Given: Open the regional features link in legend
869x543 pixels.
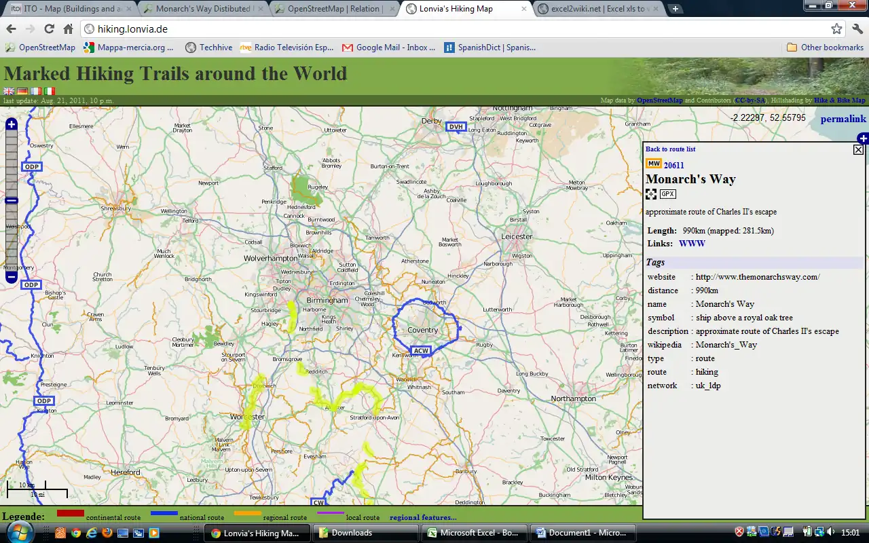Looking at the screenshot, I should 422,517.
